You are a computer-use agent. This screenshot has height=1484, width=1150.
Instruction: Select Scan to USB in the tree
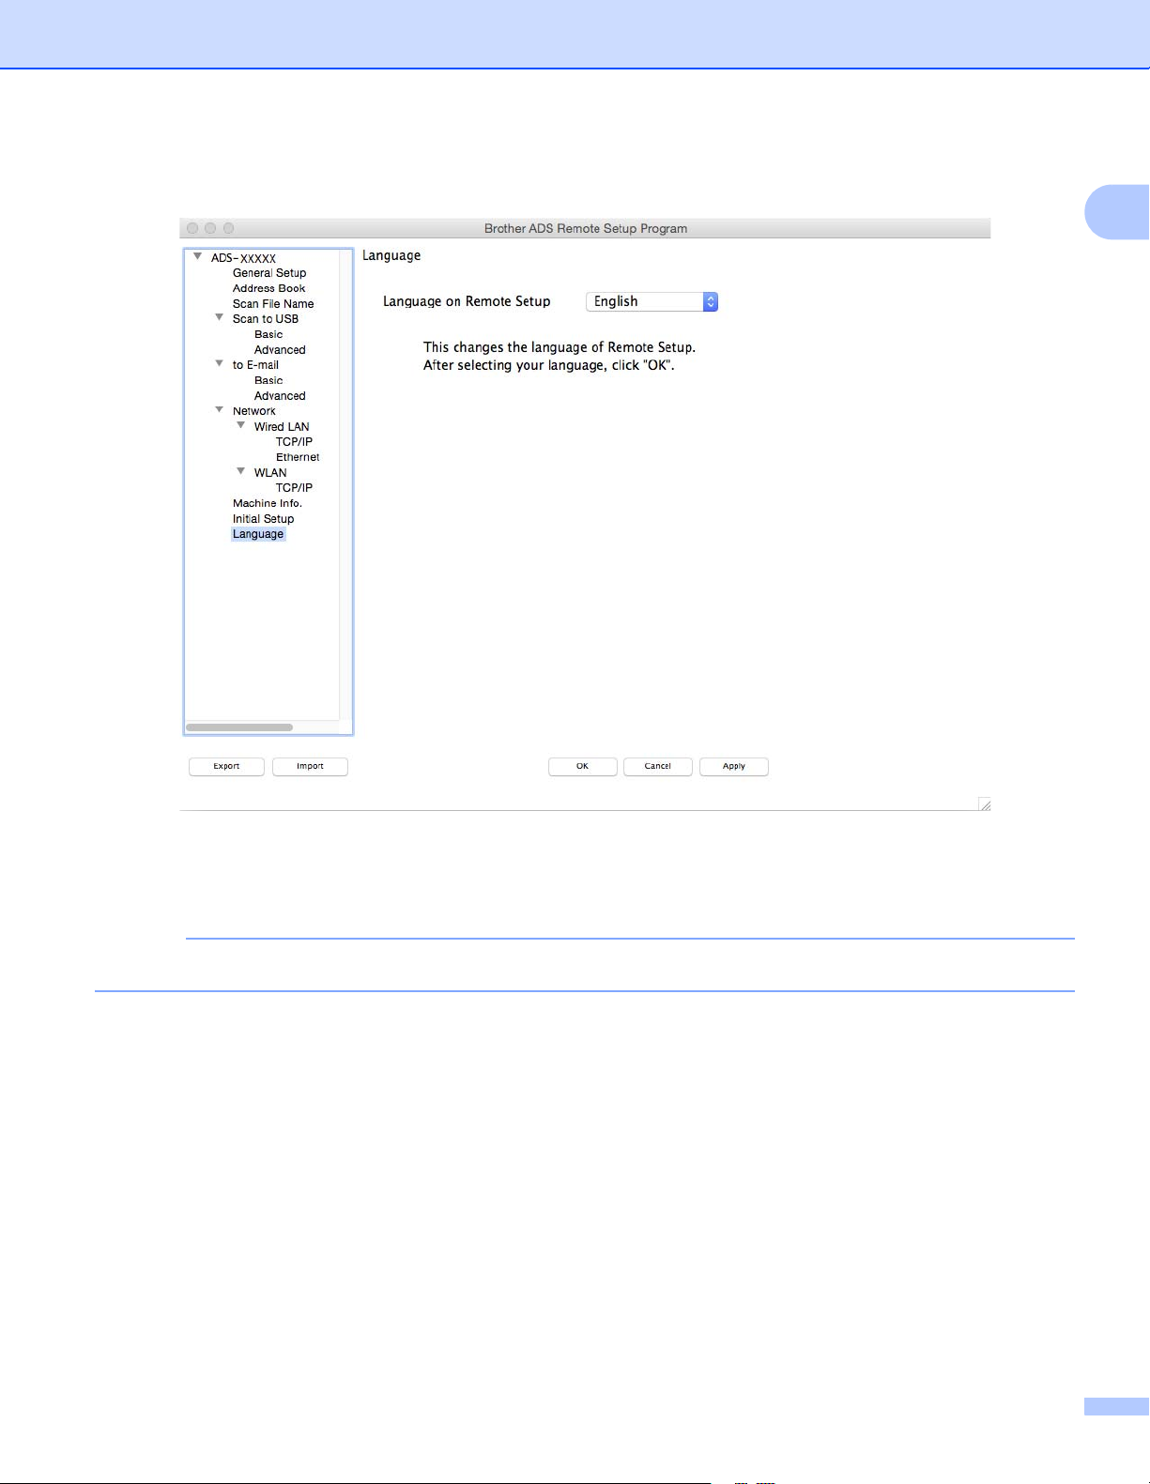point(266,319)
